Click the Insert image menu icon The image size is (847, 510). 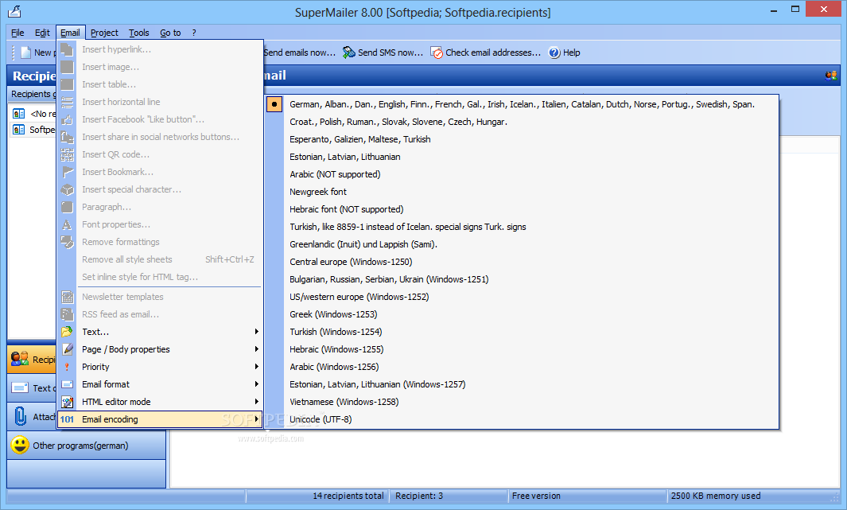coord(67,67)
